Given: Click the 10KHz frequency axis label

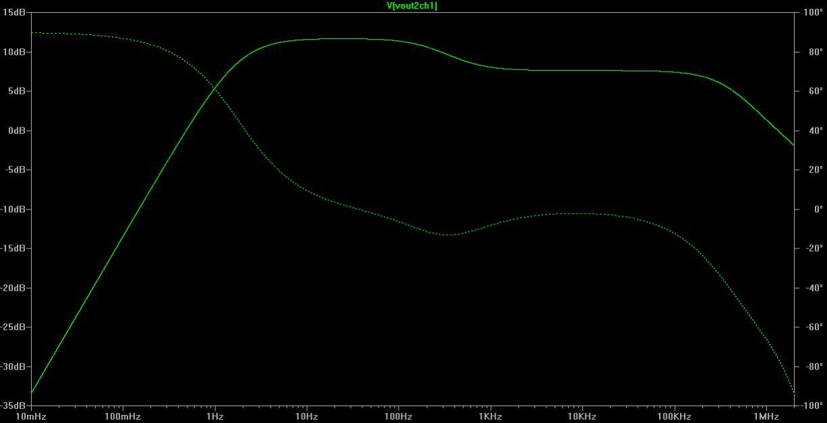Looking at the screenshot, I should 581,417.
